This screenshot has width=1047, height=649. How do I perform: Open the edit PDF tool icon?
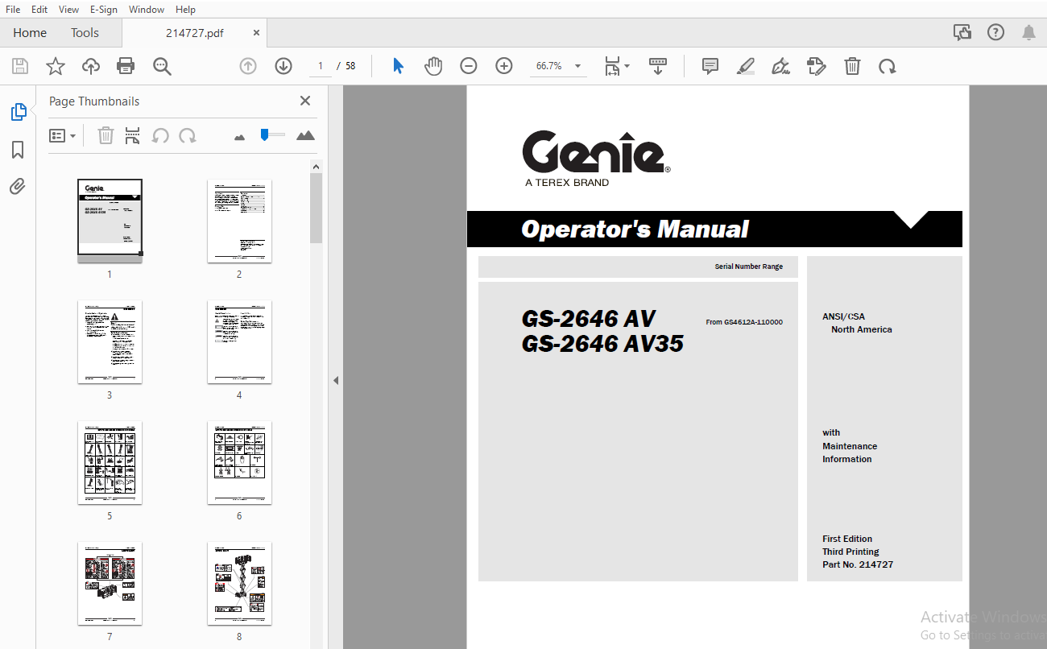coord(817,66)
